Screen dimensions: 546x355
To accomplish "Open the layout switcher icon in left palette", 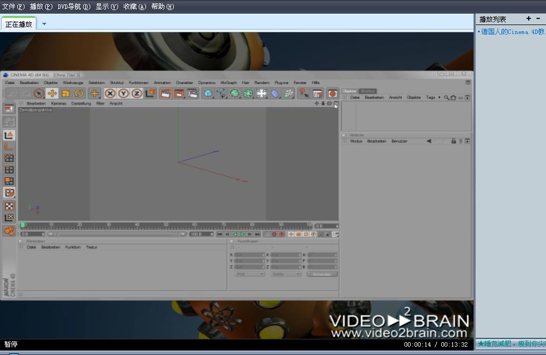I will 9,109.
